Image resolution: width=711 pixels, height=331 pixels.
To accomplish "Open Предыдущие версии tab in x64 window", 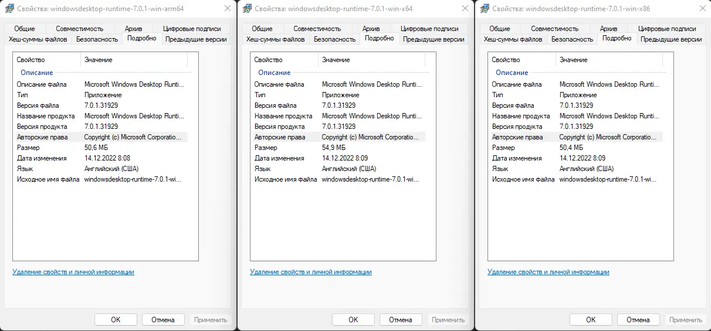I will pyautogui.click(x=434, y=39).
